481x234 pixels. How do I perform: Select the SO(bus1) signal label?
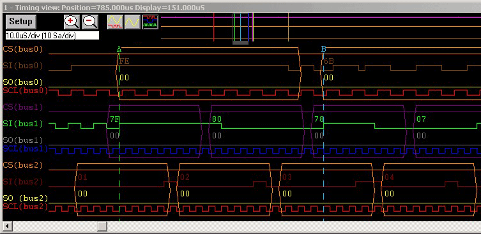pyautogui.click(x=23, y=140)
